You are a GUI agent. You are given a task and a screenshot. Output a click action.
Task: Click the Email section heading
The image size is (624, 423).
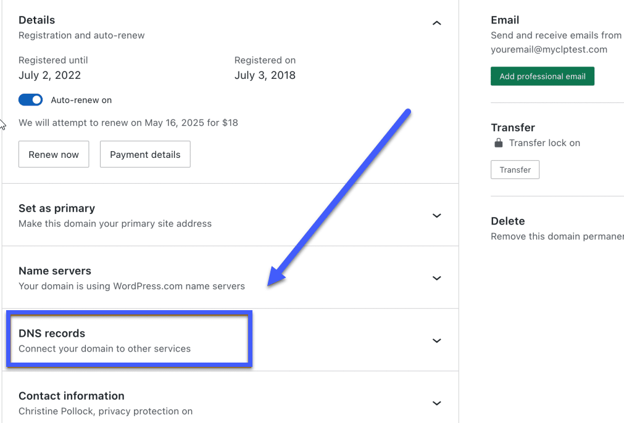pyautogui.click(x=505, y=20)
